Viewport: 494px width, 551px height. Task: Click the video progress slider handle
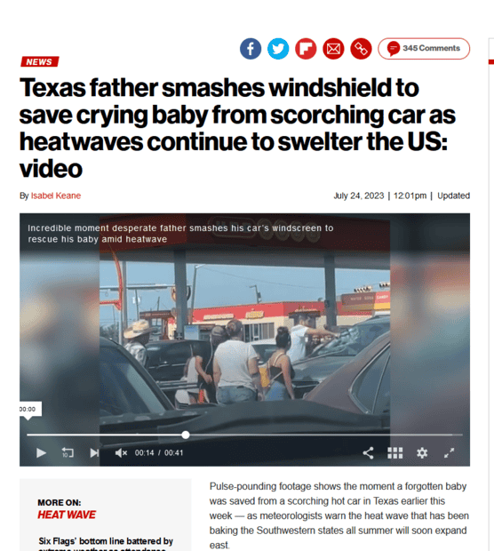[x=186, y=435]
